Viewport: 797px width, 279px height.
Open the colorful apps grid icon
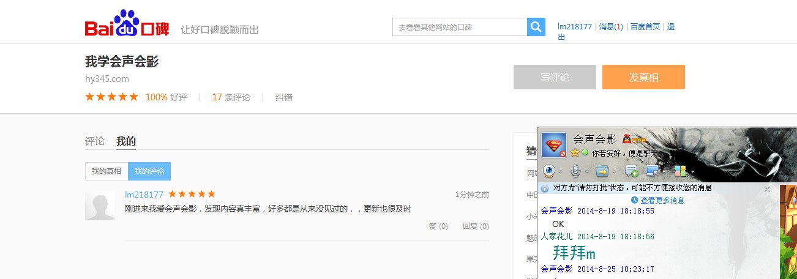coord(680,171)
